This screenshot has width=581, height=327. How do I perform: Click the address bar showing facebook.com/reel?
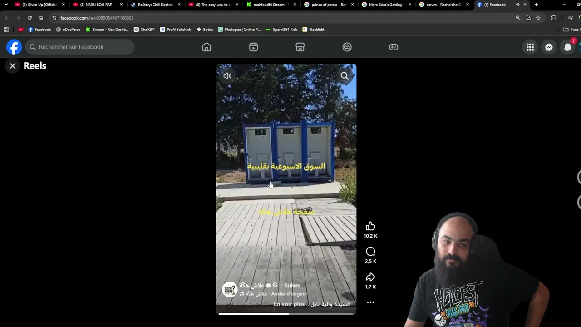286,18
